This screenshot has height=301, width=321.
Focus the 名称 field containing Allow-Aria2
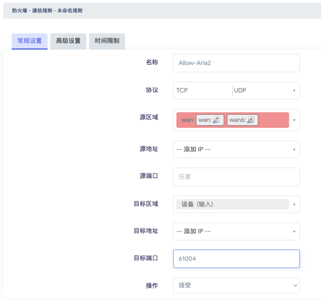pos(236,63)
